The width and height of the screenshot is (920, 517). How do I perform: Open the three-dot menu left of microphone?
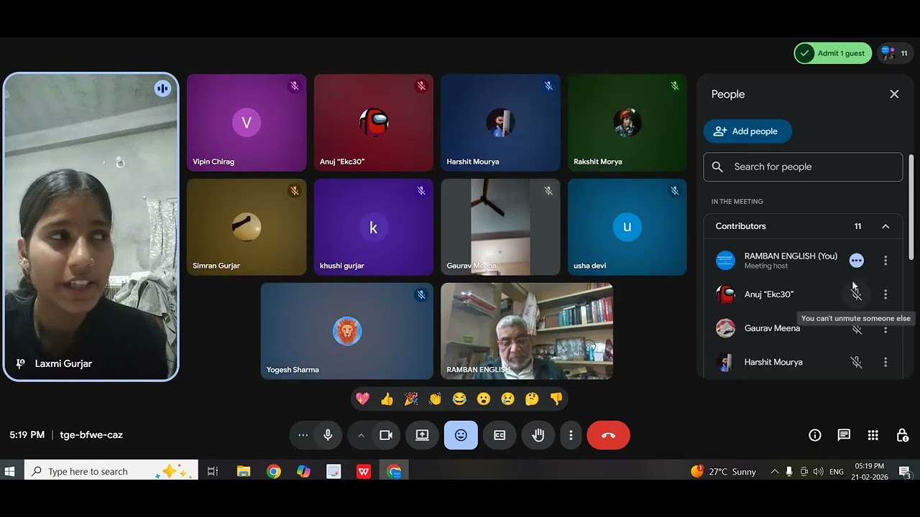pos(303,435)
